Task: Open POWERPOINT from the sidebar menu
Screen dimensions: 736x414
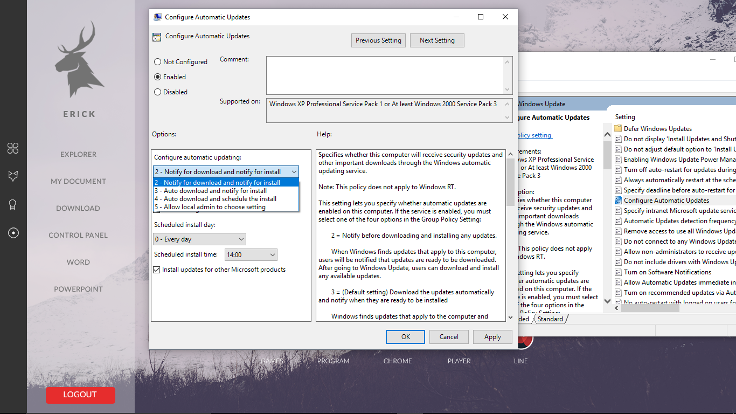Action: pos(79,289)
